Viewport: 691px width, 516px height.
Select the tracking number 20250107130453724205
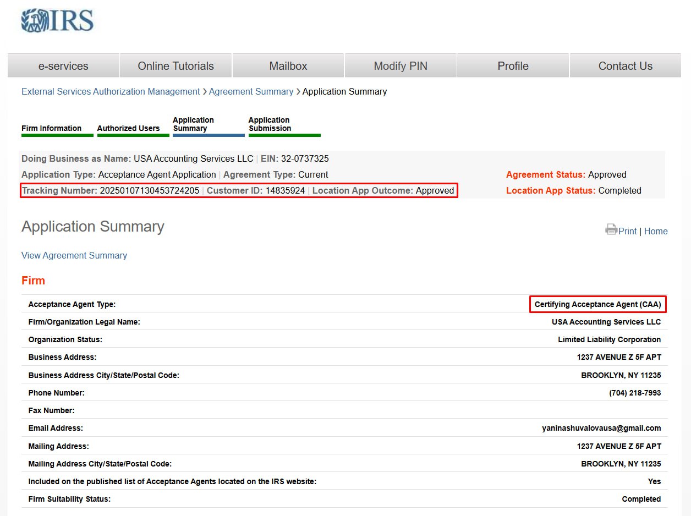150,190
